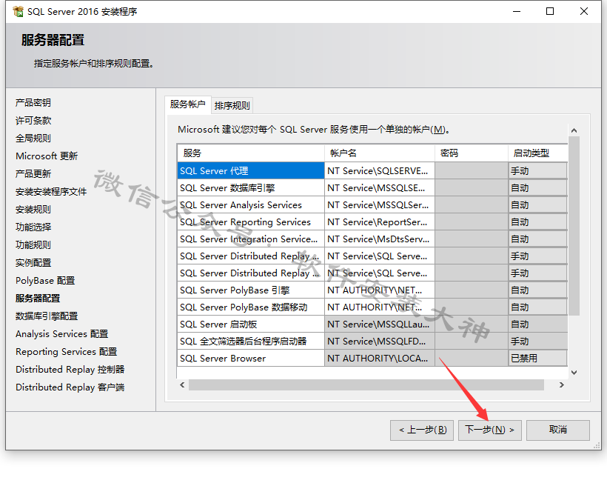Image resolution: width=607 pixels, height=486 pixels.
Task: Select the SQL 全文筛选器后台程序启动器 row
Action: [251, 342]
